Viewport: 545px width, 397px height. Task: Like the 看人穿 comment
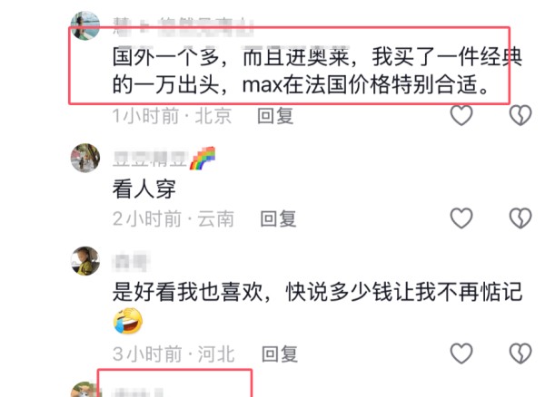coord(461,218)
